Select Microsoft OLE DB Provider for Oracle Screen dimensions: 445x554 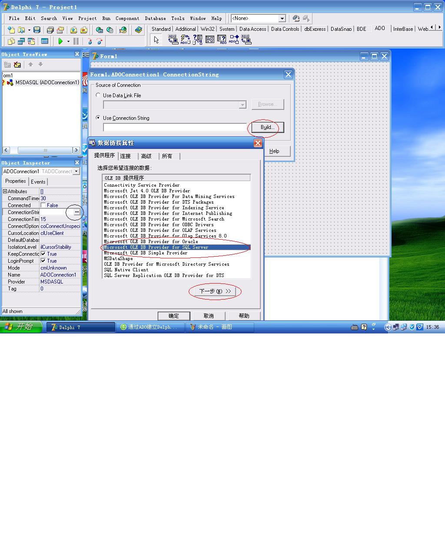[151, 241]
